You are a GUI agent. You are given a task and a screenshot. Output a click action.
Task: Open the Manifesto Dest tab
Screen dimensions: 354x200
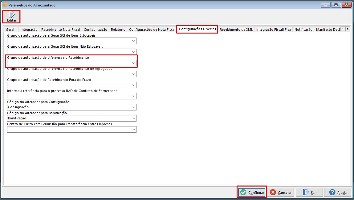328,30
